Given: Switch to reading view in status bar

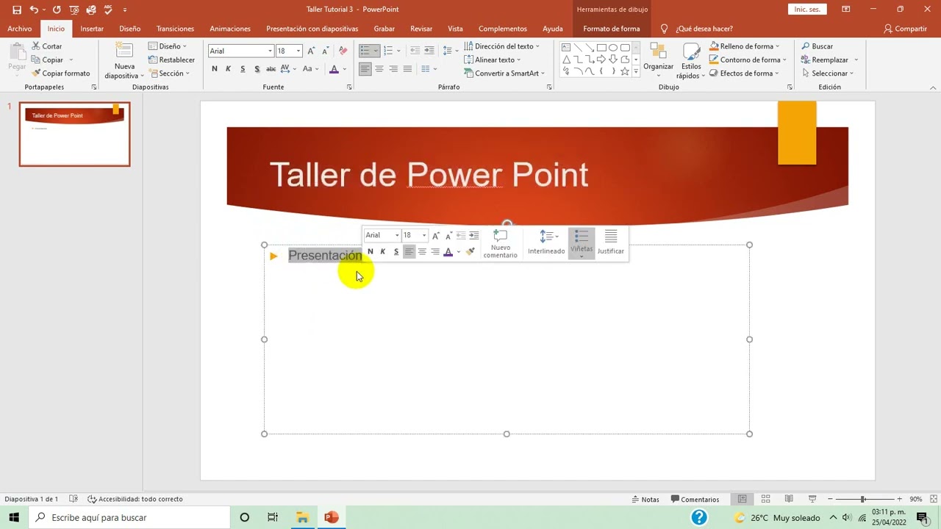Looking at the screenshot, I should click(789, 499).
